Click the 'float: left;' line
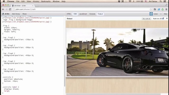This screenshot has height=95, width=169. pyautogui.click(x=10, y=32)
